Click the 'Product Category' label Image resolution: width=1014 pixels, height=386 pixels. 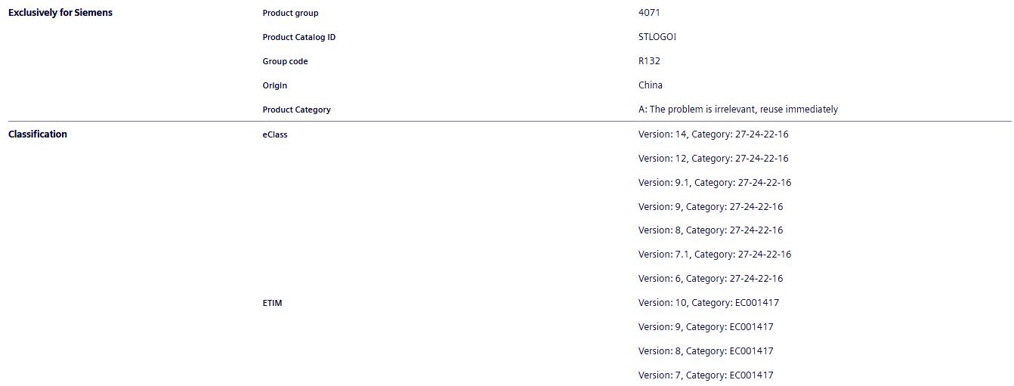296,110
